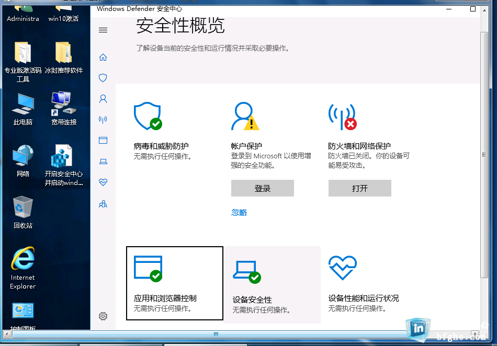
Task: Select Internet Explorer desktop icon
Action: coord(23,268)
